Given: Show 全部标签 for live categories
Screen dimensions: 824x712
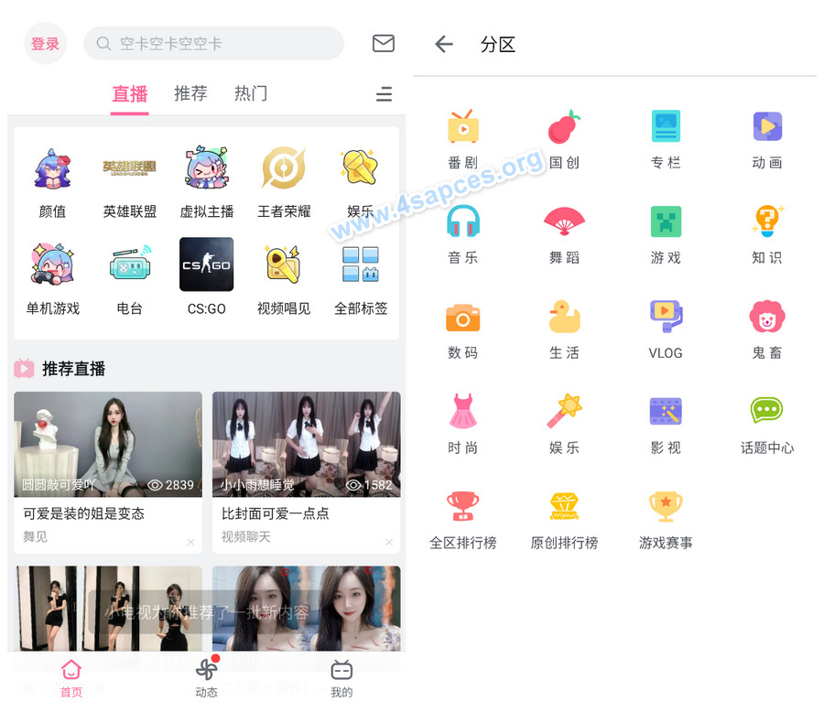Looking at the screenshot, I should click(361, 265).
